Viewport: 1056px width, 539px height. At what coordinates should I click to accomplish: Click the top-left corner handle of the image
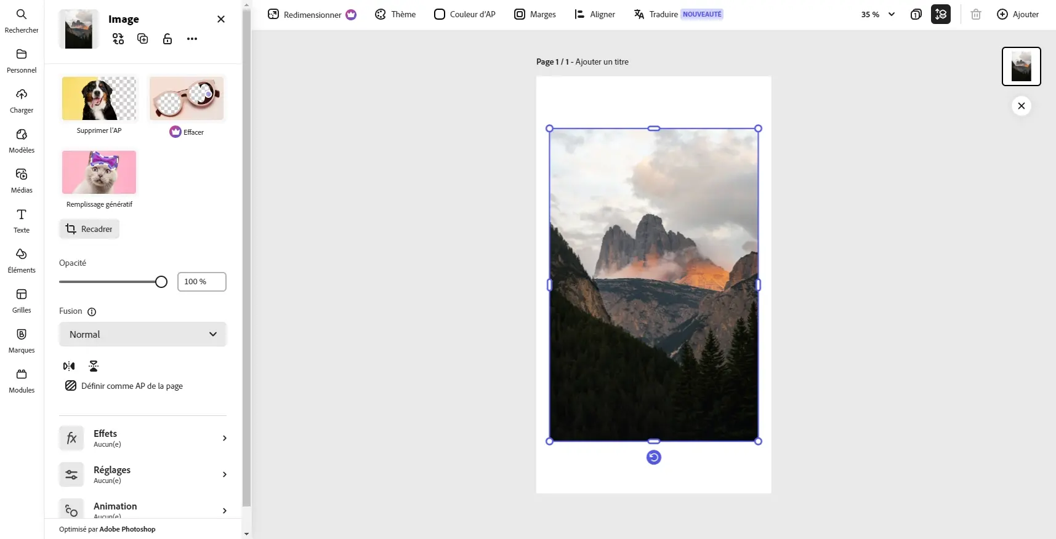tap(550, 129)
